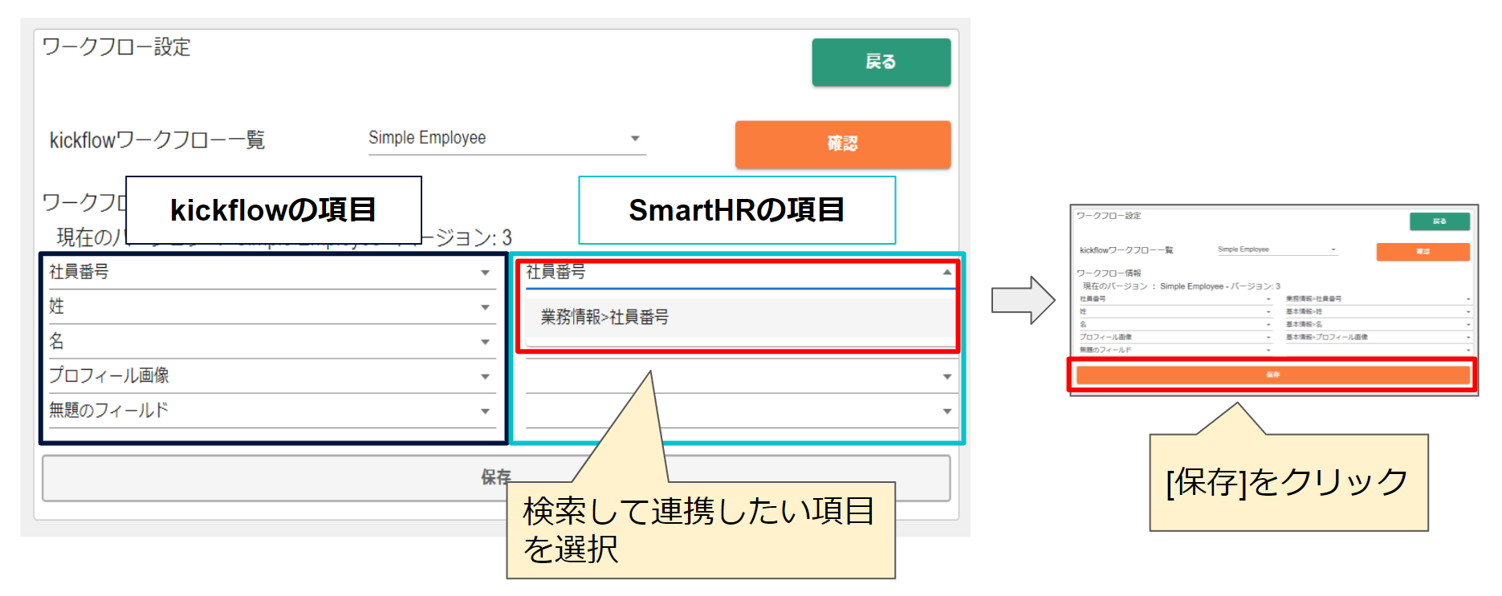Viewport: 1502px width, 596px height.
Task: Click 確認 button in the small right screenshot
Action: click(x=1423, y=252)
